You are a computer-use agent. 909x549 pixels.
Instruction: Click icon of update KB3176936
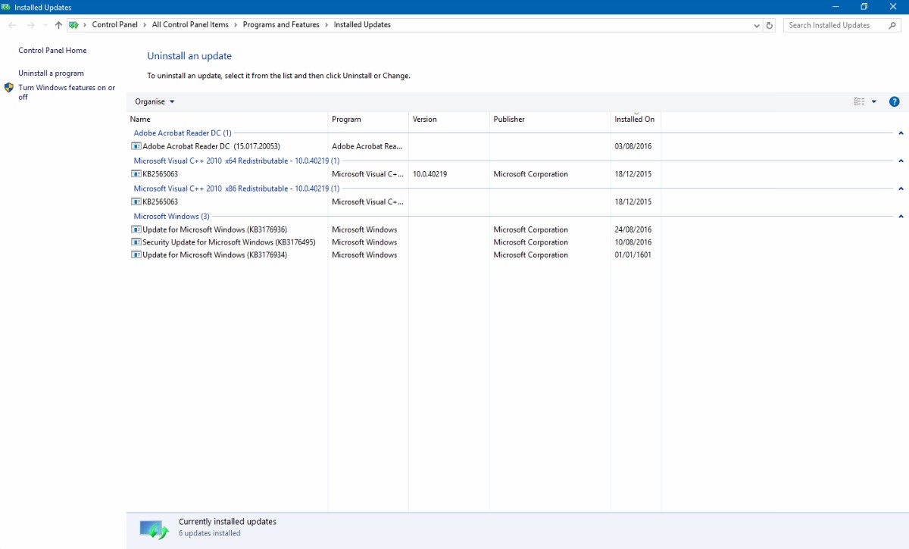coord(136,229)
